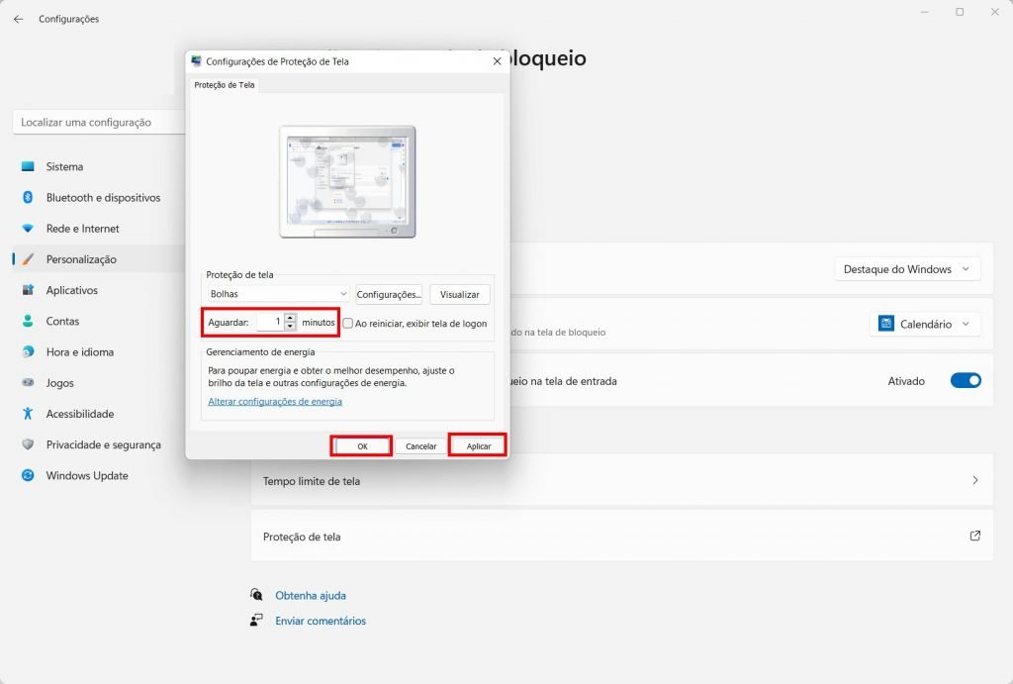Screen dimensions: 1013x684
Task: Expand the Tempo limite de tela row
Action: click(x=621, y=481)
